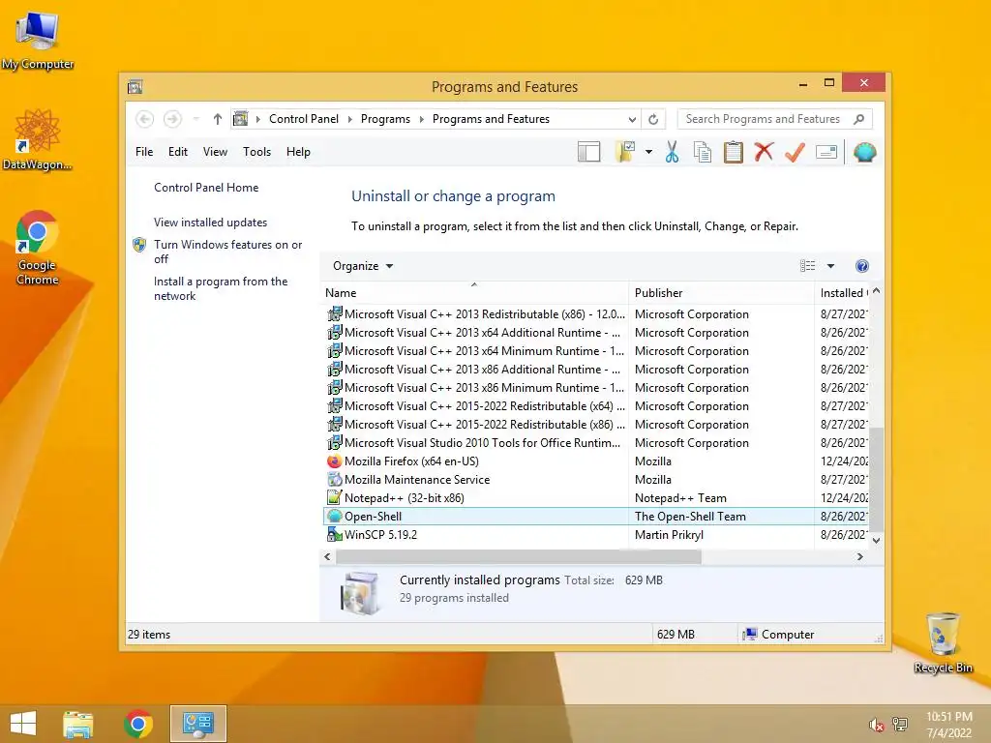Go up one level with Up arrow
991x743 pixels.
pos(218,119)
